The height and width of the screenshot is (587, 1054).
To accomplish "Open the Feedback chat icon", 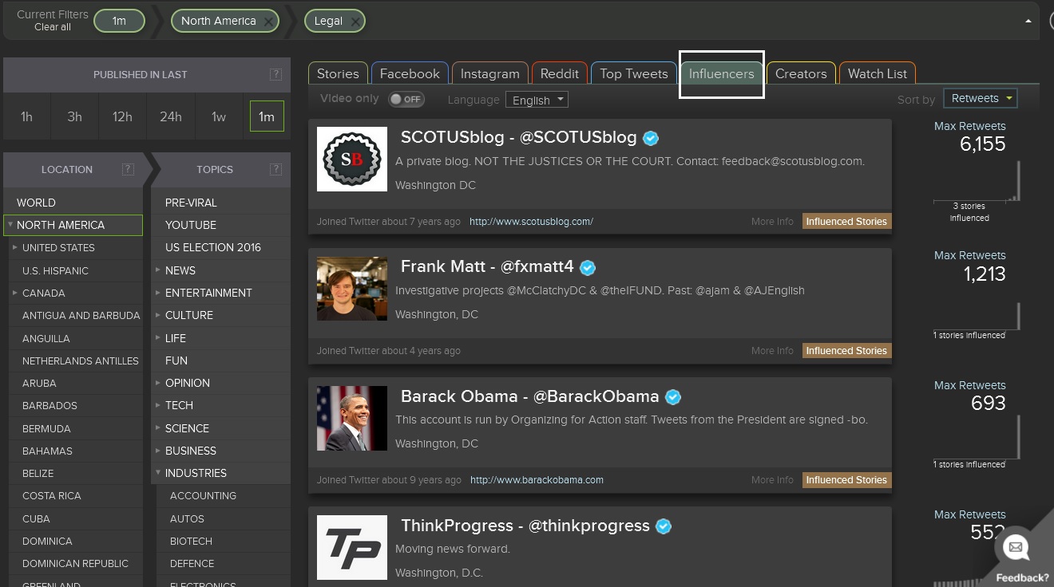I will pyautogui.click(x=1016, y=547).
